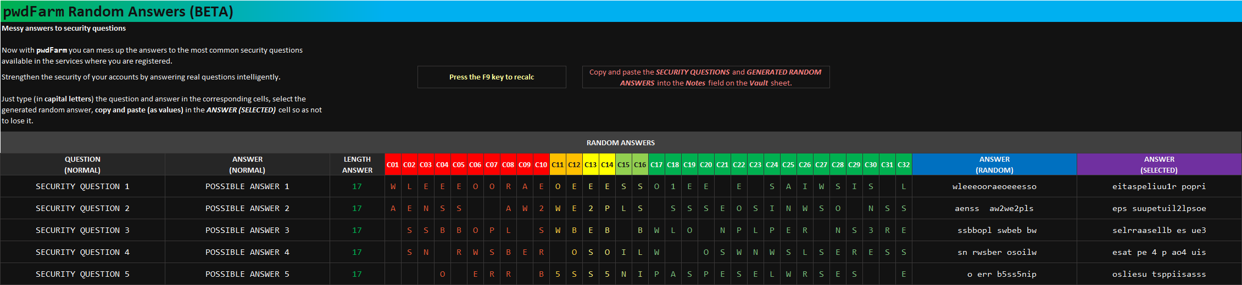Image resolution: width=1242 pixels, height=285 pixels.
Task: Click the orange C11 column header
Action: (558, 164)
